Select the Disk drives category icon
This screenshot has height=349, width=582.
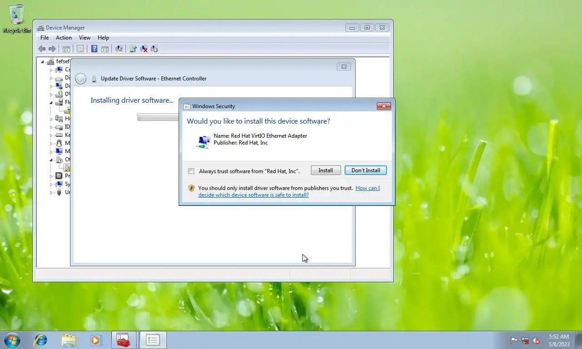pos(59,78)
